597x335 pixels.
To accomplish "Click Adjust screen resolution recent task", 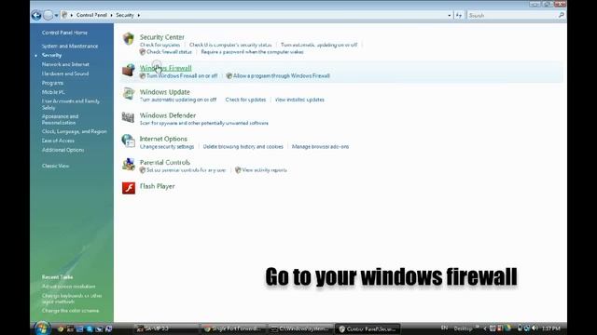I will pyautogui.click(x=68, y=287).
